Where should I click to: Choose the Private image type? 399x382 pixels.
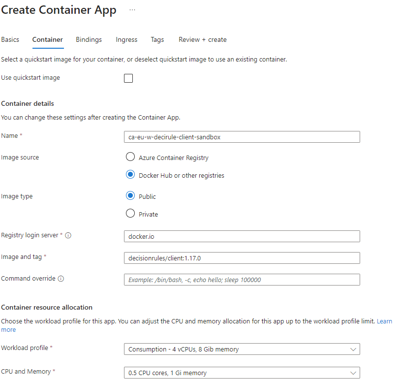(x=130, y=214)
